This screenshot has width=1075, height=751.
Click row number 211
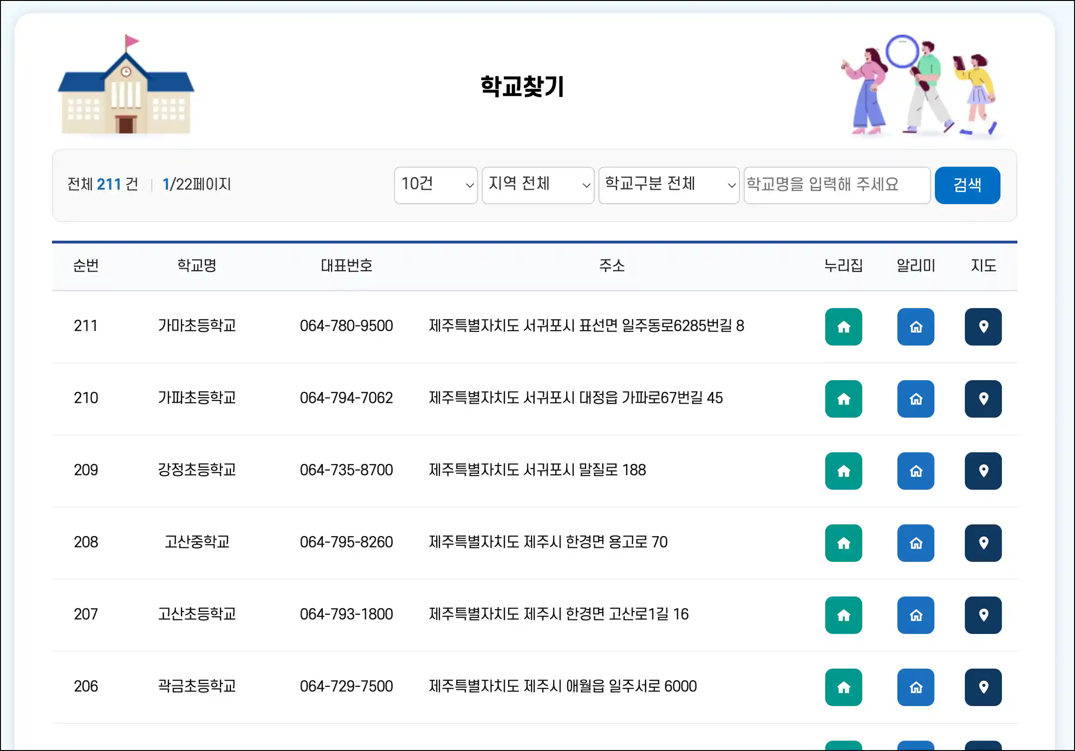point(86,325)
